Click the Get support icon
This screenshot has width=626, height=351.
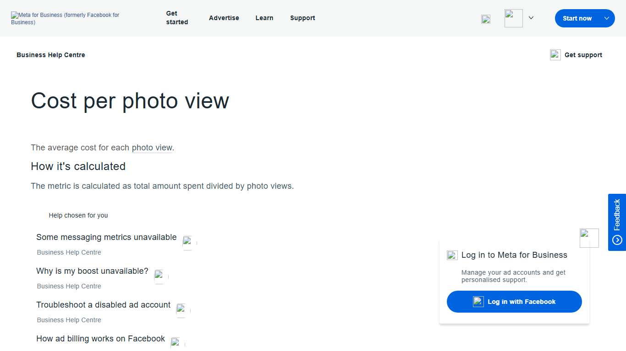coord(555,54)
